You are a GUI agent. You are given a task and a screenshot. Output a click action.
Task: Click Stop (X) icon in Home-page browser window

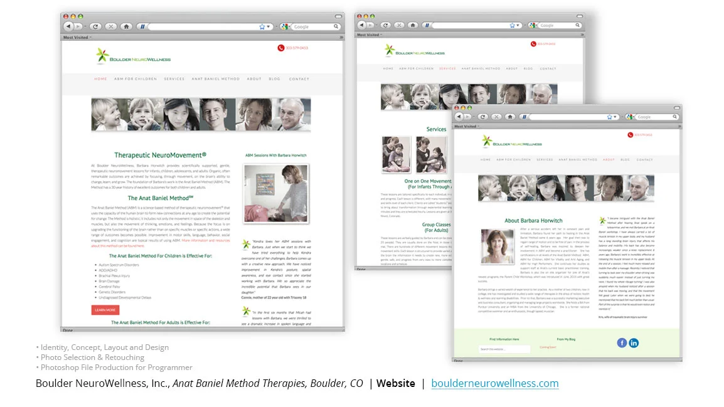point(111,27)
